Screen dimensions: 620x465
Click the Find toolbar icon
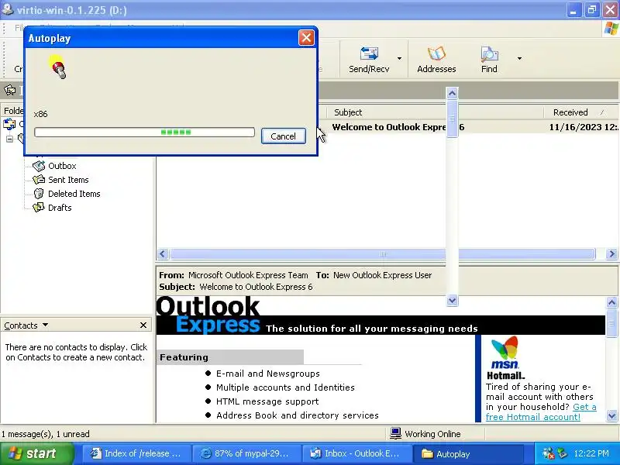pos(489,54)
